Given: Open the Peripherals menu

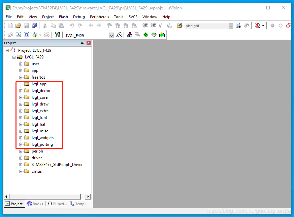Looking at the screenshot, I should [99, 17].
